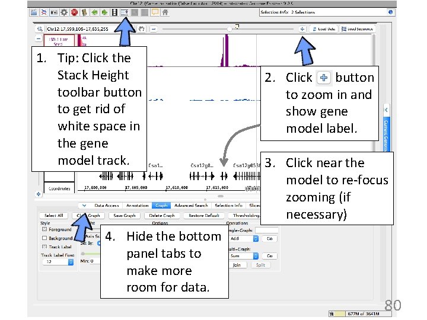427x320 pixels.
Task: Click the bookmark map toolbar icon
Action: coord(84,12)
